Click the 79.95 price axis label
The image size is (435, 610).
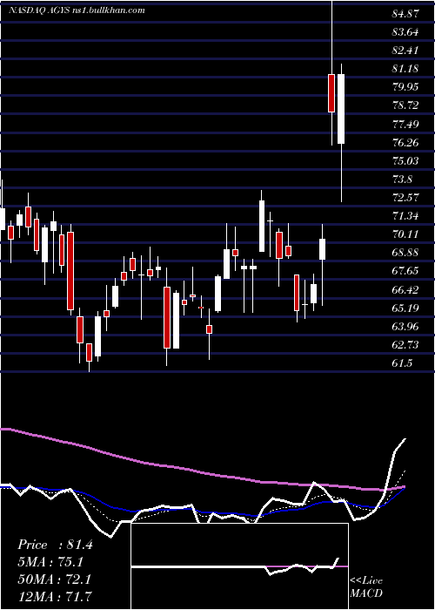coord(405,87)
